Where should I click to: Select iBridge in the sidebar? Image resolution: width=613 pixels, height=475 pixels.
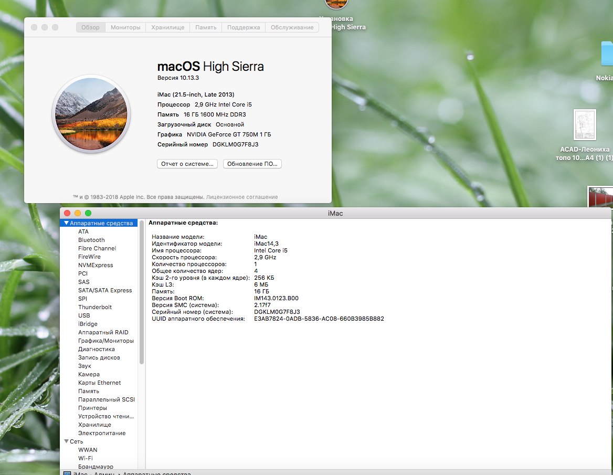pos(88,324)
